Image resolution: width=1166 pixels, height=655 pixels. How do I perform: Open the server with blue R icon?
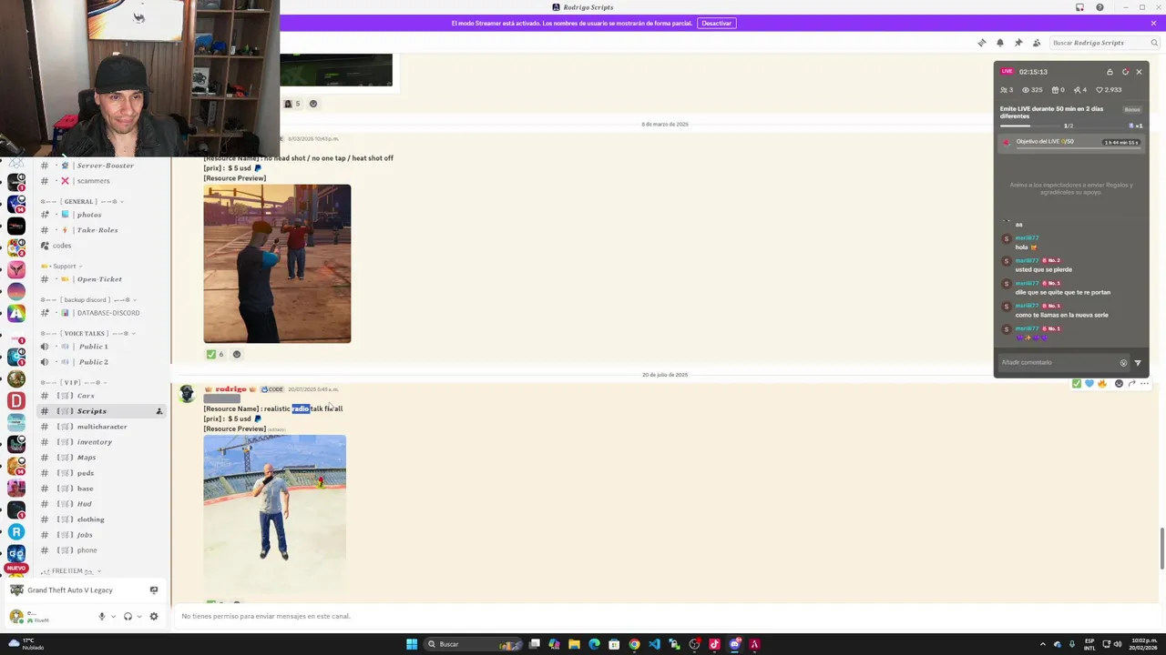(16, 532)
